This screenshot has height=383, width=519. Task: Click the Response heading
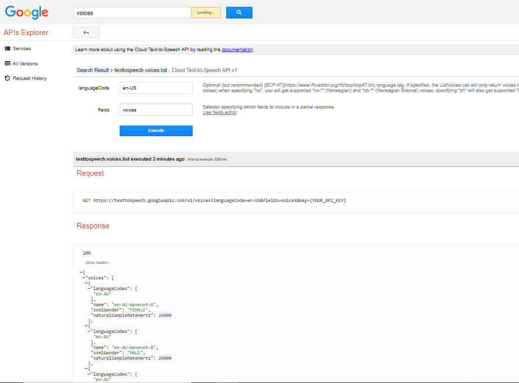tap(93, 226)
